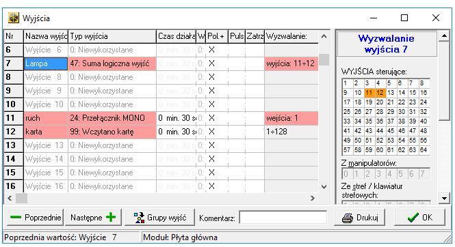This screenshot has height=247, width=455.
Task: Select controlling output 1 in grid
Action: pyautogui.click(x=347, y=83)
